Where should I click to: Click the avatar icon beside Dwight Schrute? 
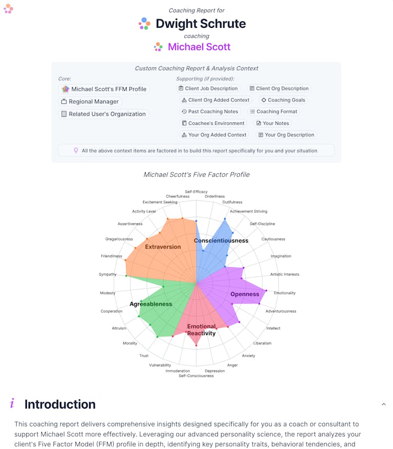(x=145, y=24)
